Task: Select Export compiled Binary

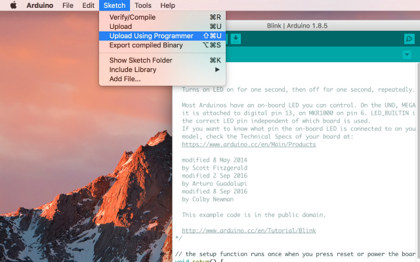Action: pyautogui.click(x=162, y=45)
